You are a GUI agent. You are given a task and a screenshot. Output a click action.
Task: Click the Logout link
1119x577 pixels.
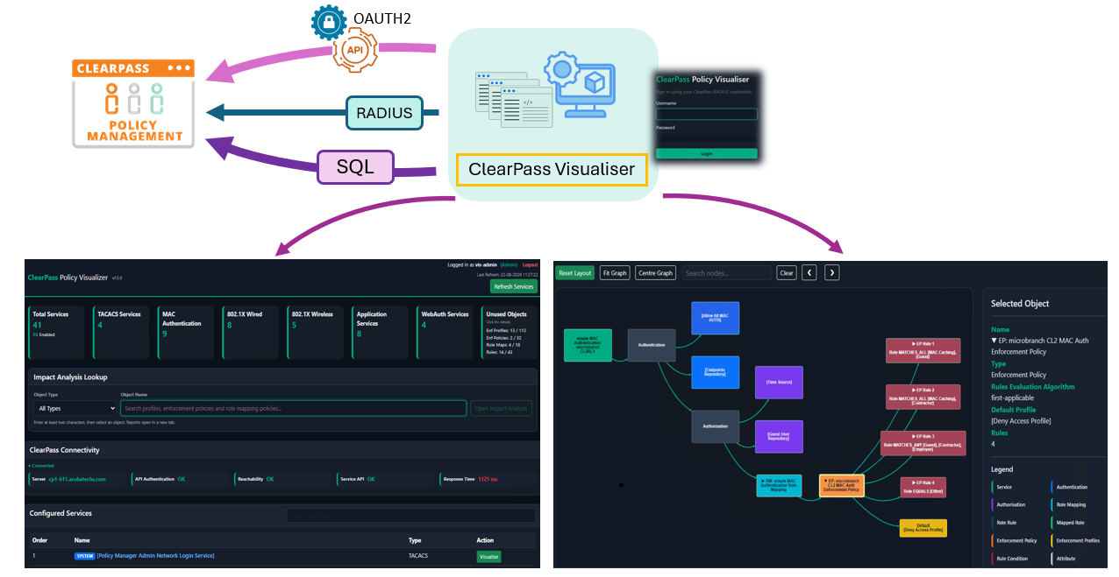pyautogui.click(x=530, y=264)
